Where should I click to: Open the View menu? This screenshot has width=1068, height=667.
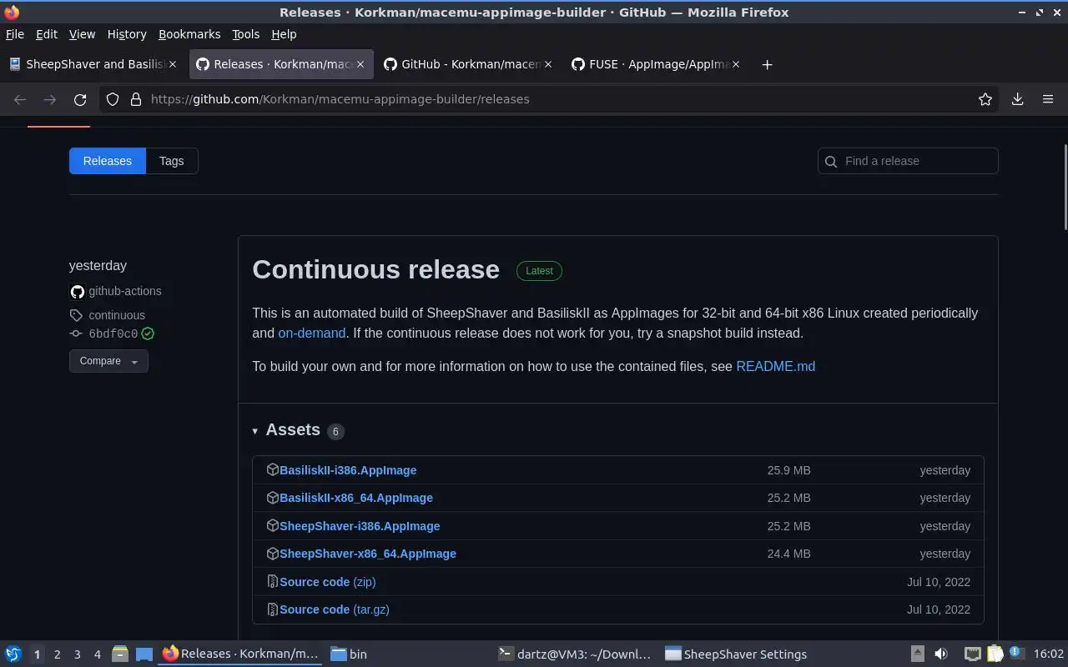pos(82,34)
